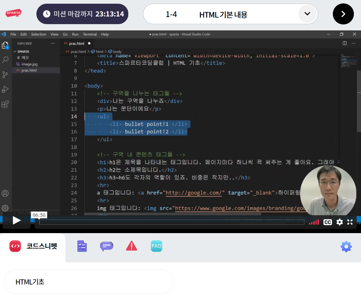
Task: Go to next lesson arrow button
Action: (343, 14)
